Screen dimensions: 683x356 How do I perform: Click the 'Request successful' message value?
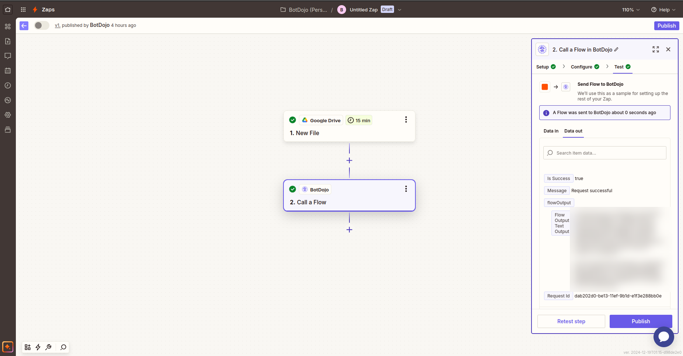(x=592, y=191)
